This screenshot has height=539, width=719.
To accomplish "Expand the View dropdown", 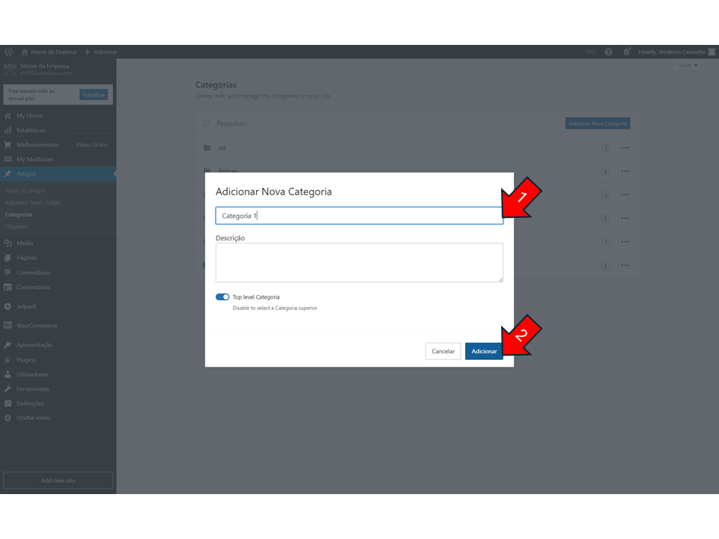I will [x=688, y=66].
